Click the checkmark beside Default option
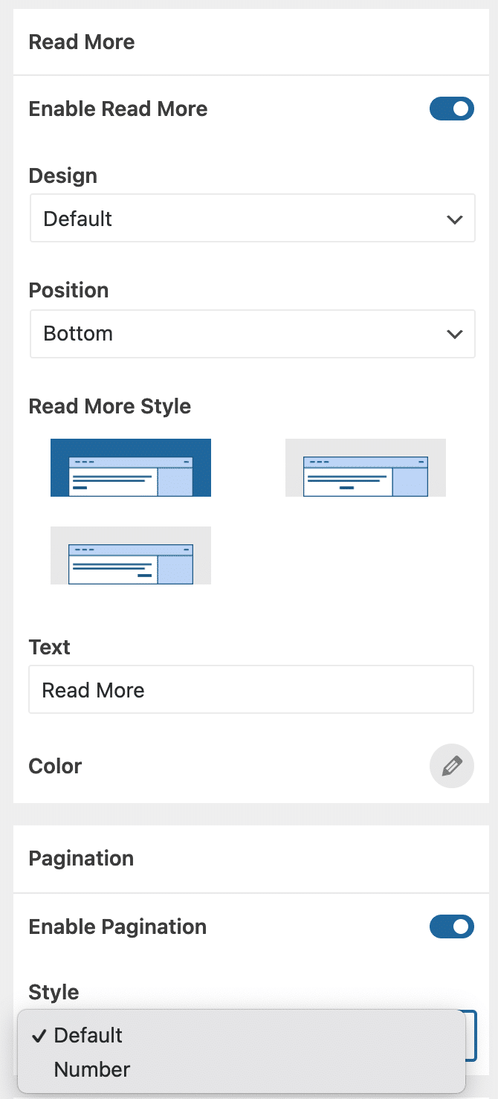This screenshot has height=1099, width=498. [40, 1035]
